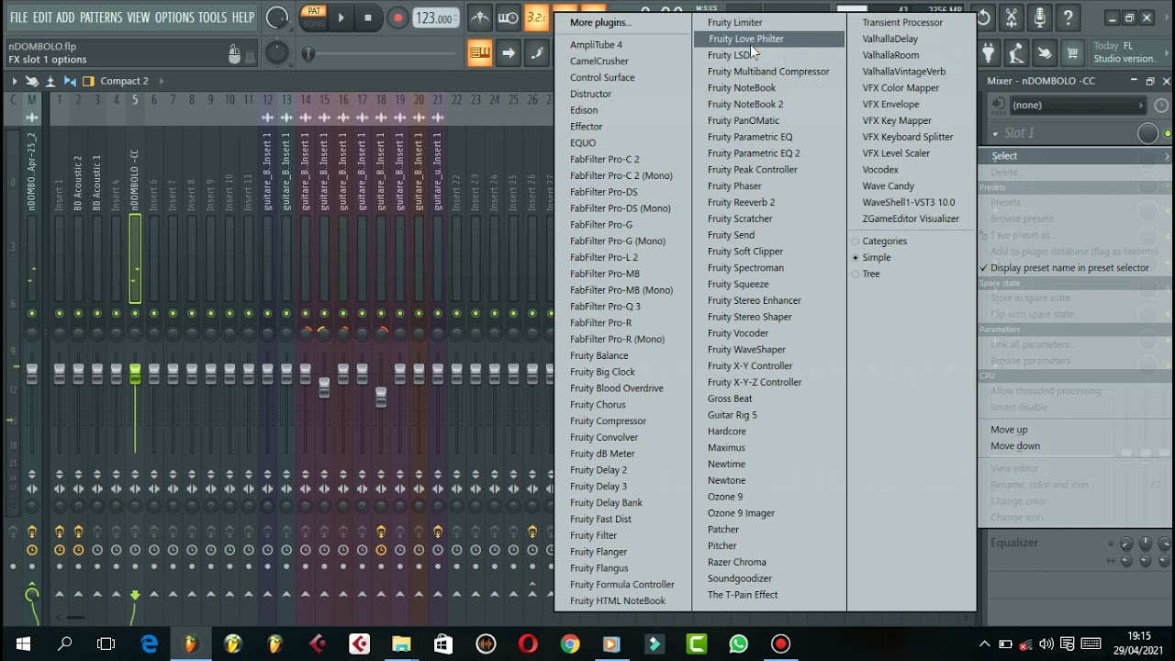Open WhatsApp in taskbar

coord(738,644)
